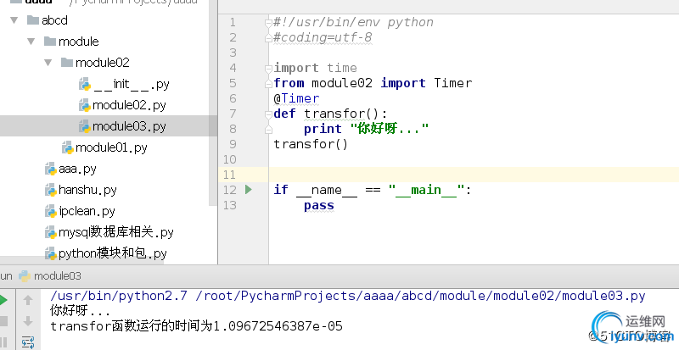
Task: Click 'def transfor():' definition
Action: tap(330, 114)
